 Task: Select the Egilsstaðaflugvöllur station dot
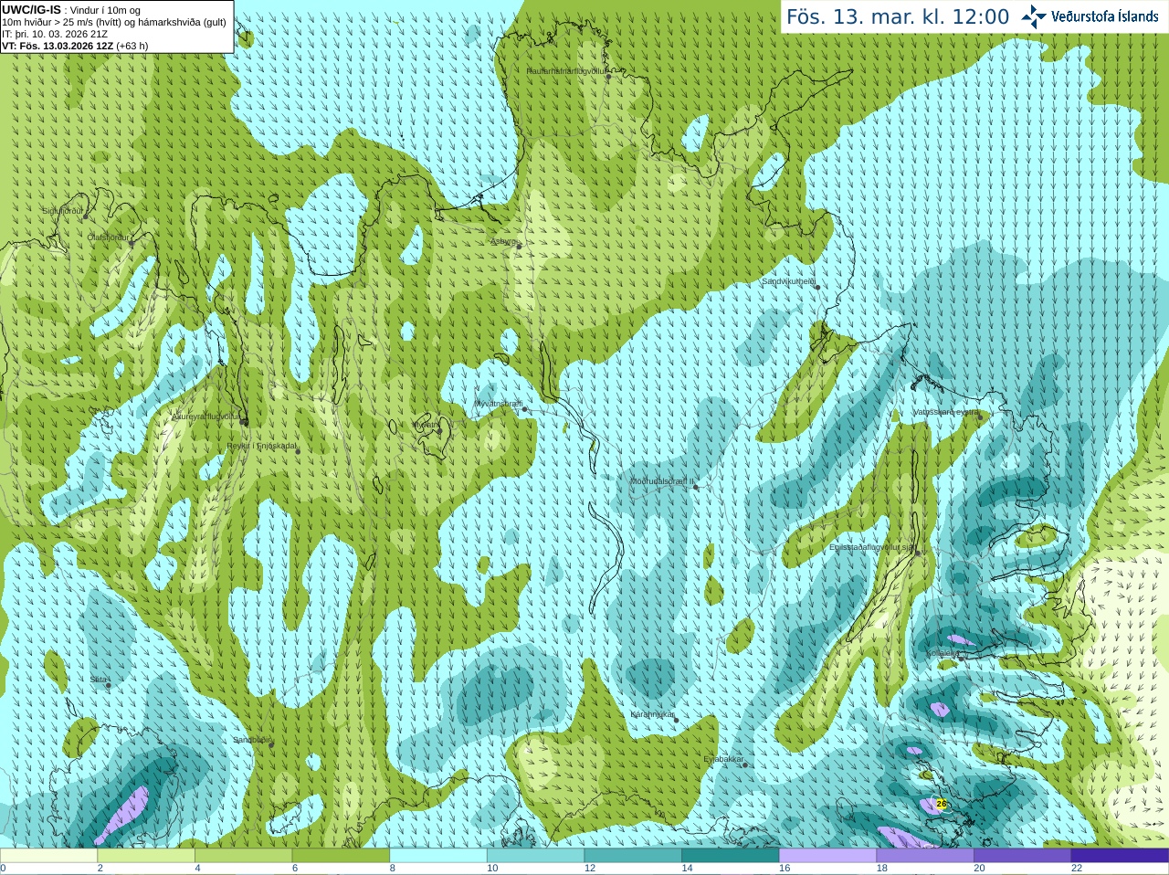(x=918, y=553)
